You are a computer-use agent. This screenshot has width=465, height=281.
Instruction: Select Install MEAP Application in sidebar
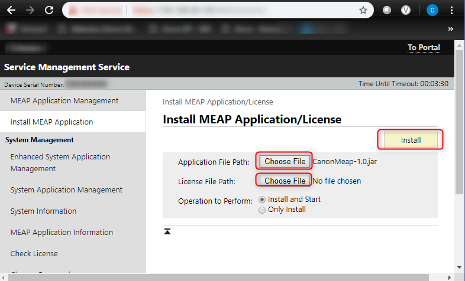(x=52, y=122)
